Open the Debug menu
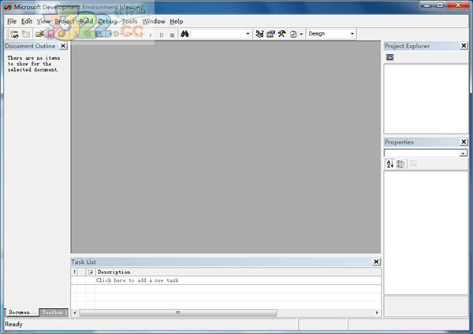Viewport: 473px width, 334px height. tap(107, 21)
